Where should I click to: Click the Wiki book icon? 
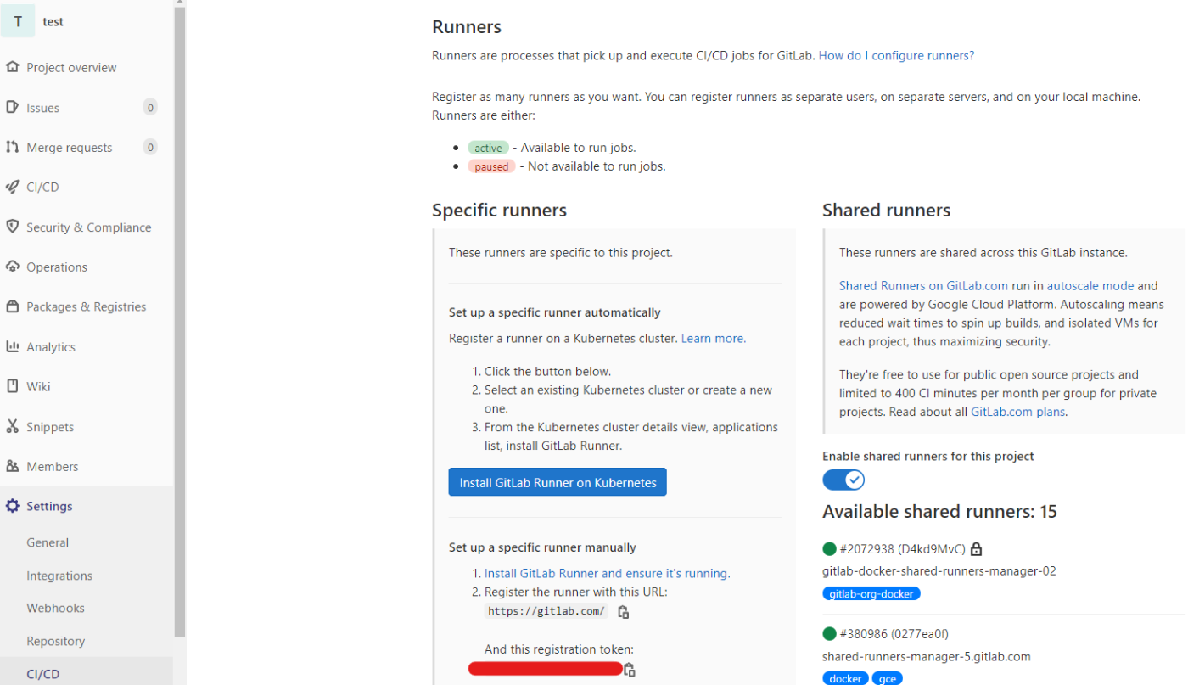pos(12,387)
